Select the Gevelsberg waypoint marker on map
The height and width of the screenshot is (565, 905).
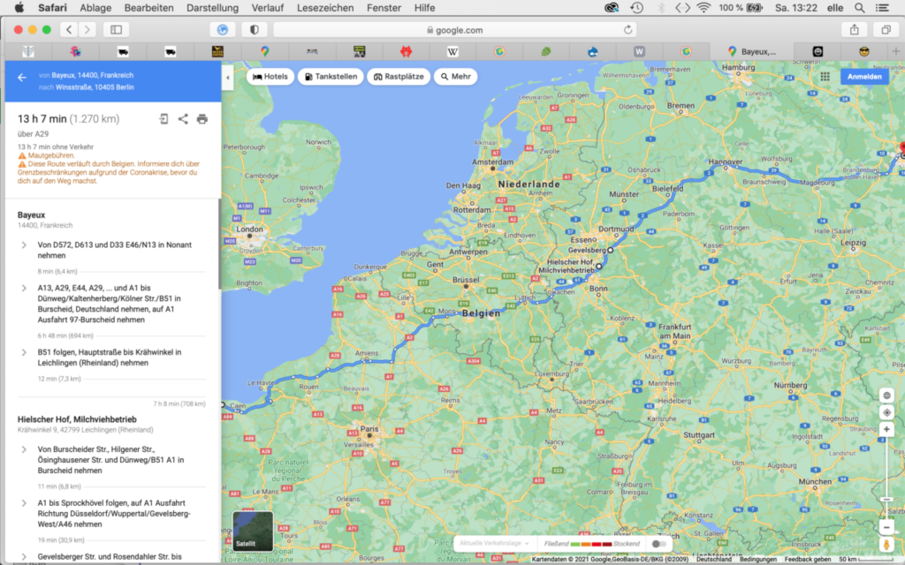point(610,250)
